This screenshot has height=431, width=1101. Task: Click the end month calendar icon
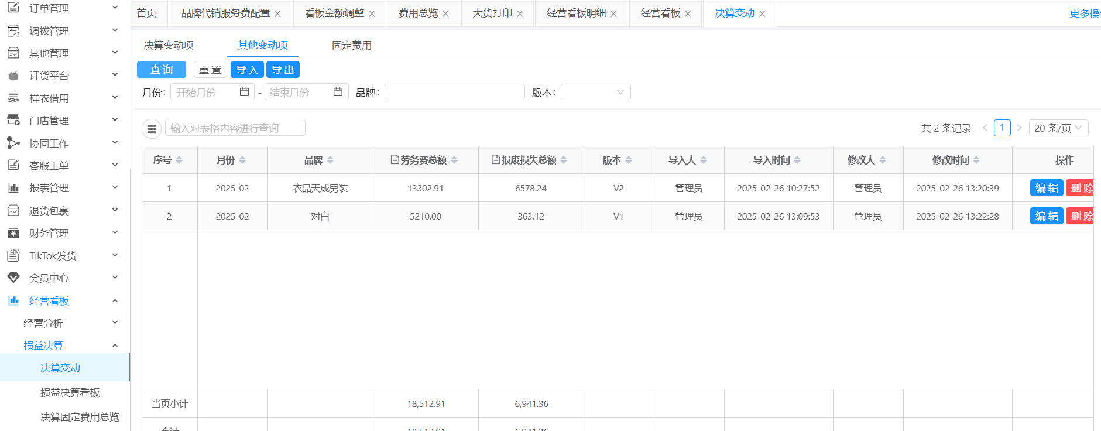[338, 92]
